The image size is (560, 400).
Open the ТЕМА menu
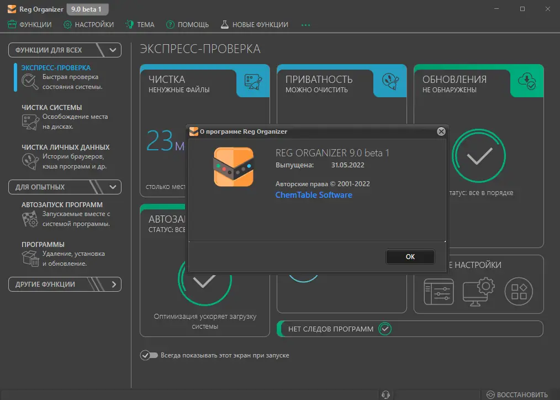[140, 25]
